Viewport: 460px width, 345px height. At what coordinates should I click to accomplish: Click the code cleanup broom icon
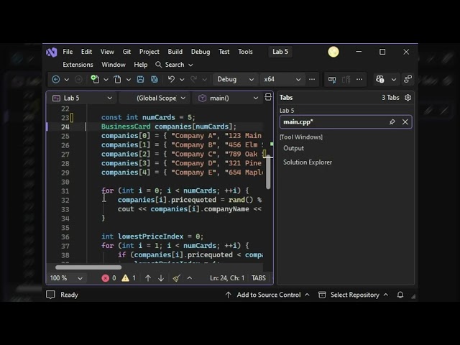[x=176, y=278]
